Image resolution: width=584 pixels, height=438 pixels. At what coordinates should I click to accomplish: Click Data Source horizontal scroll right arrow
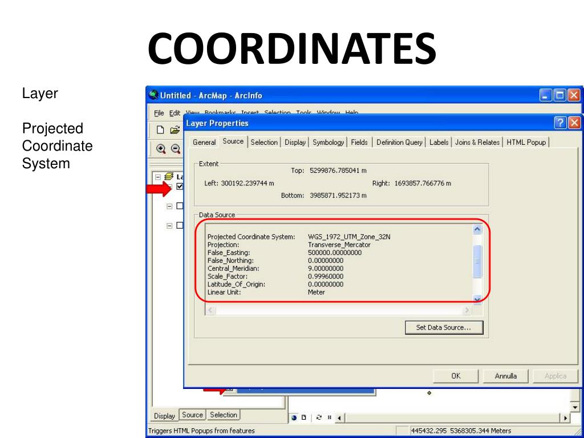[467, 310]
